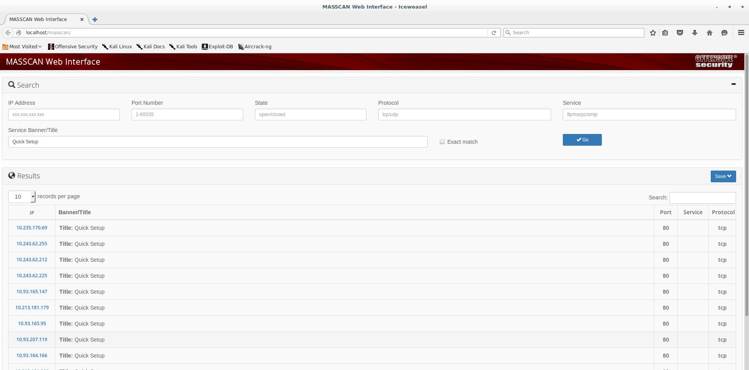Image resolution: width=749 pixels, height=370 pixels.
Task: Open the bookmarks list icon
Action: (x=665, y=33)
